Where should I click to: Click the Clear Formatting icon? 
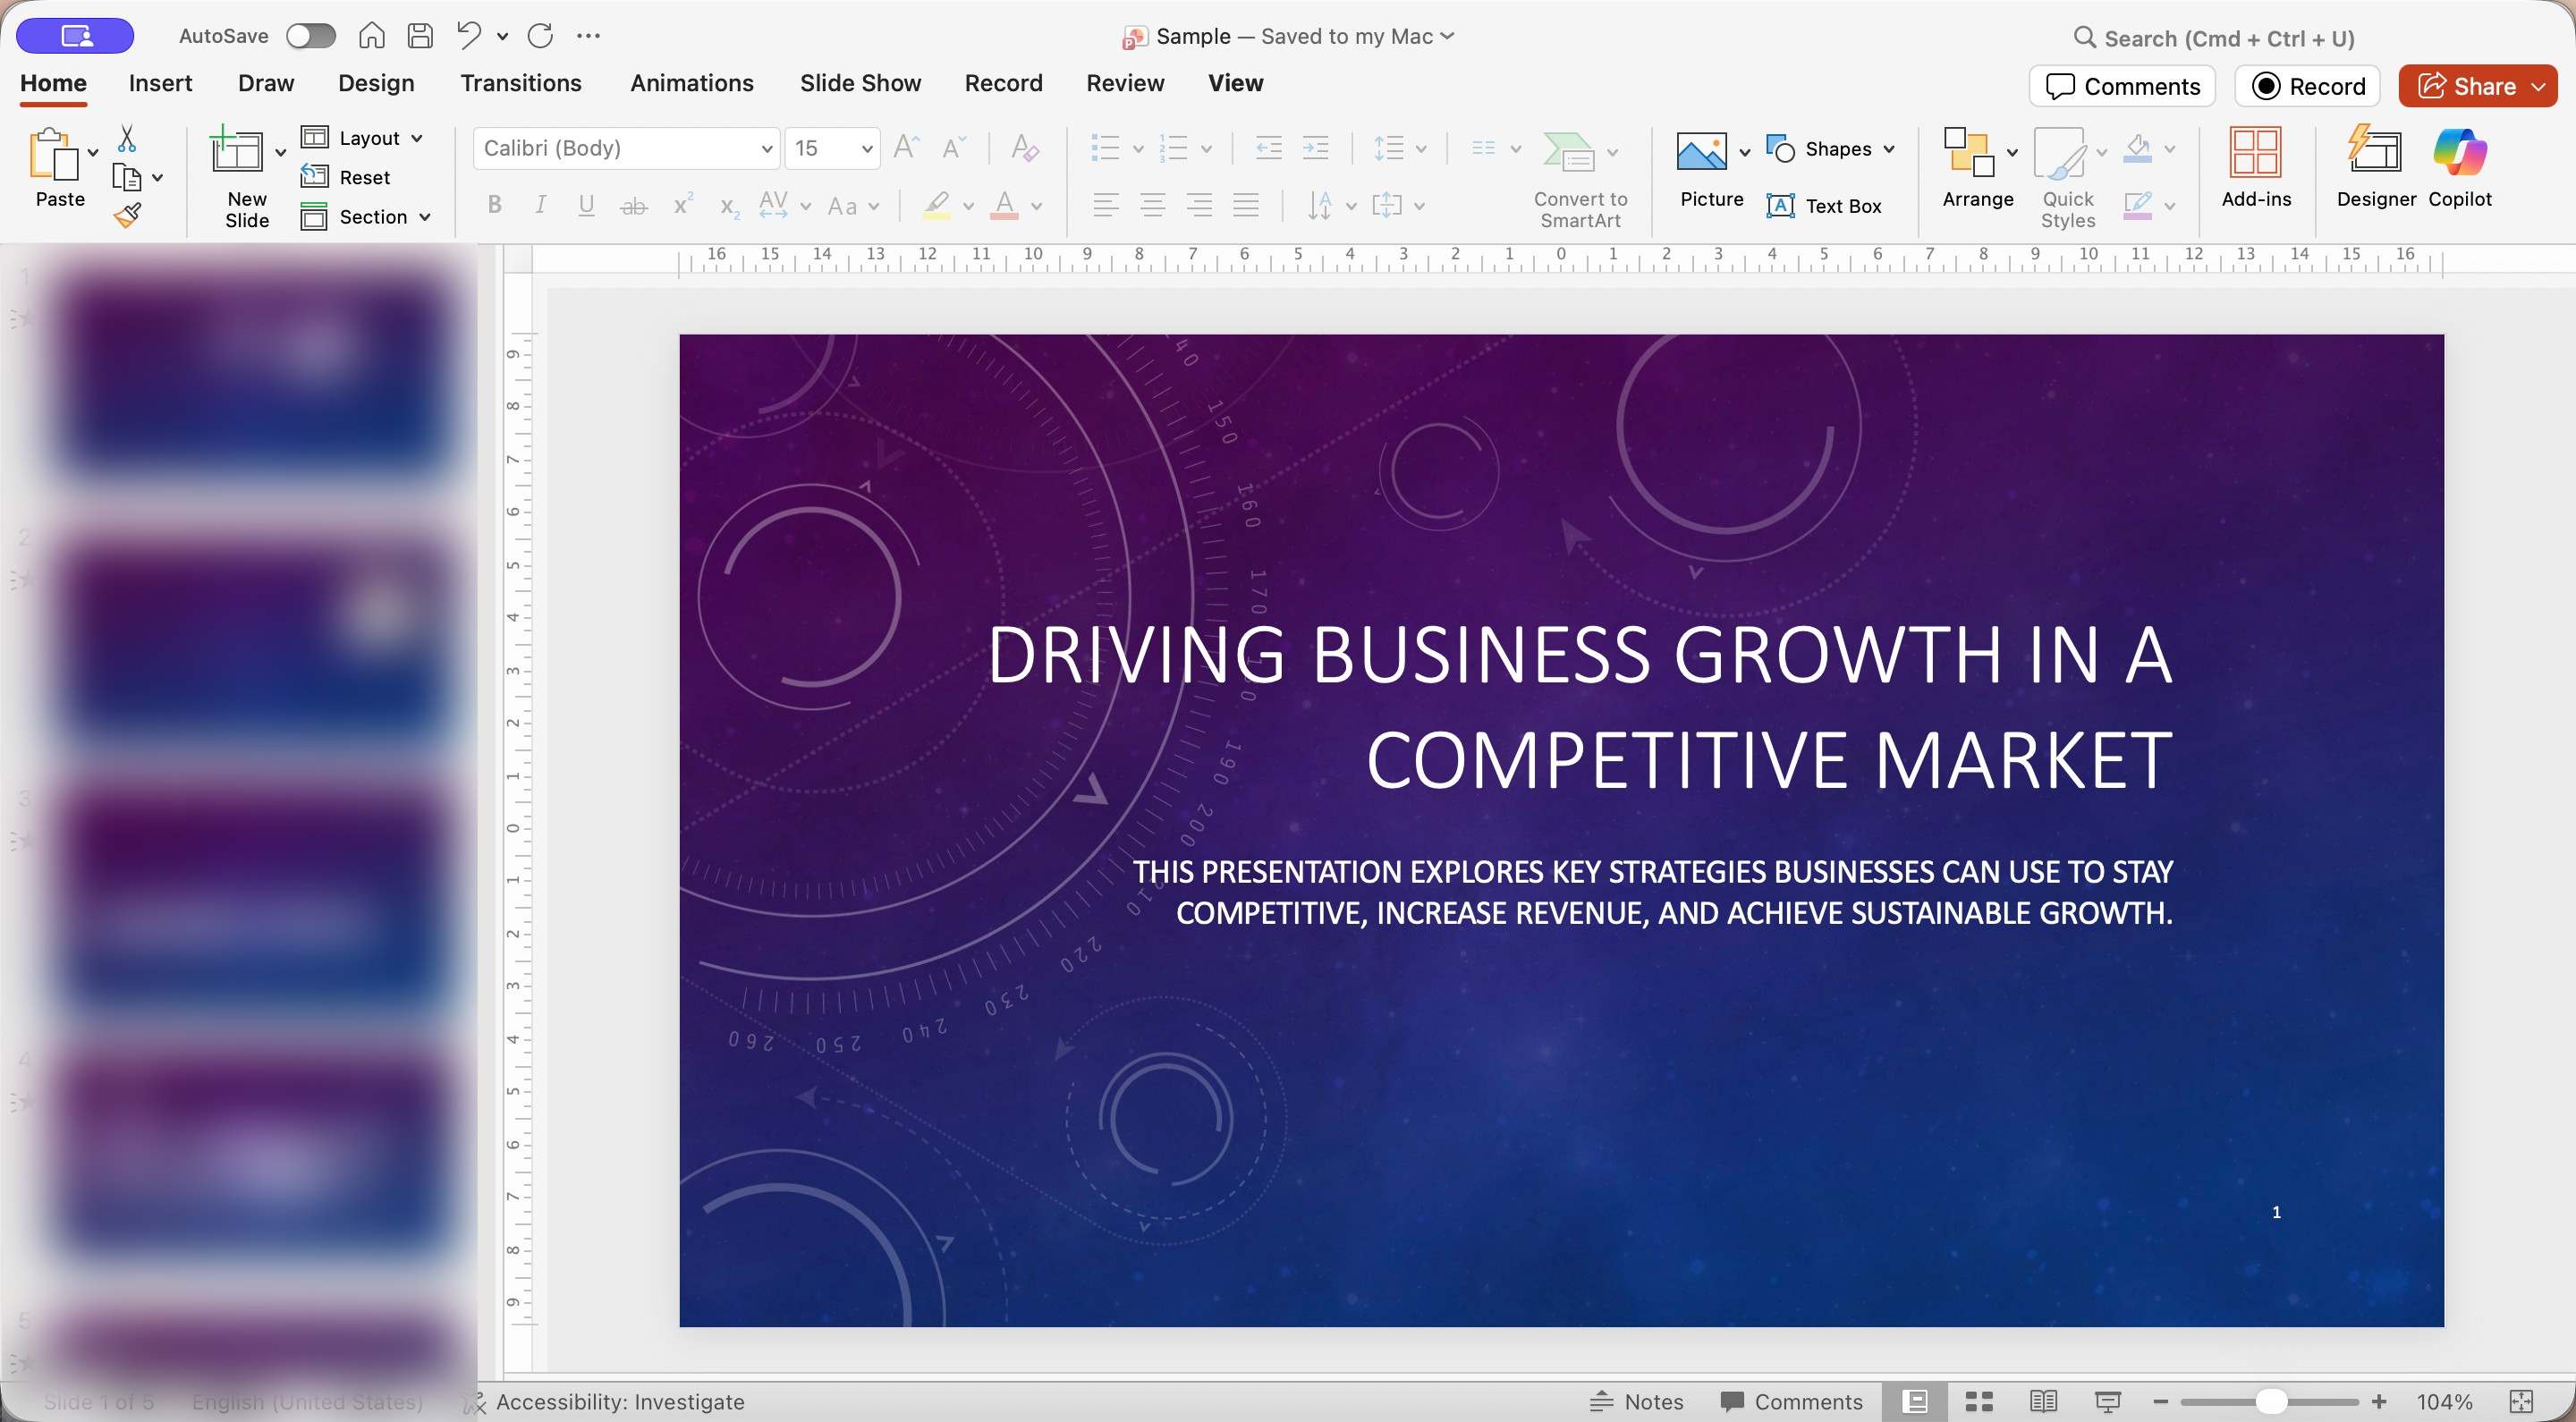(x=1025, y=148)
